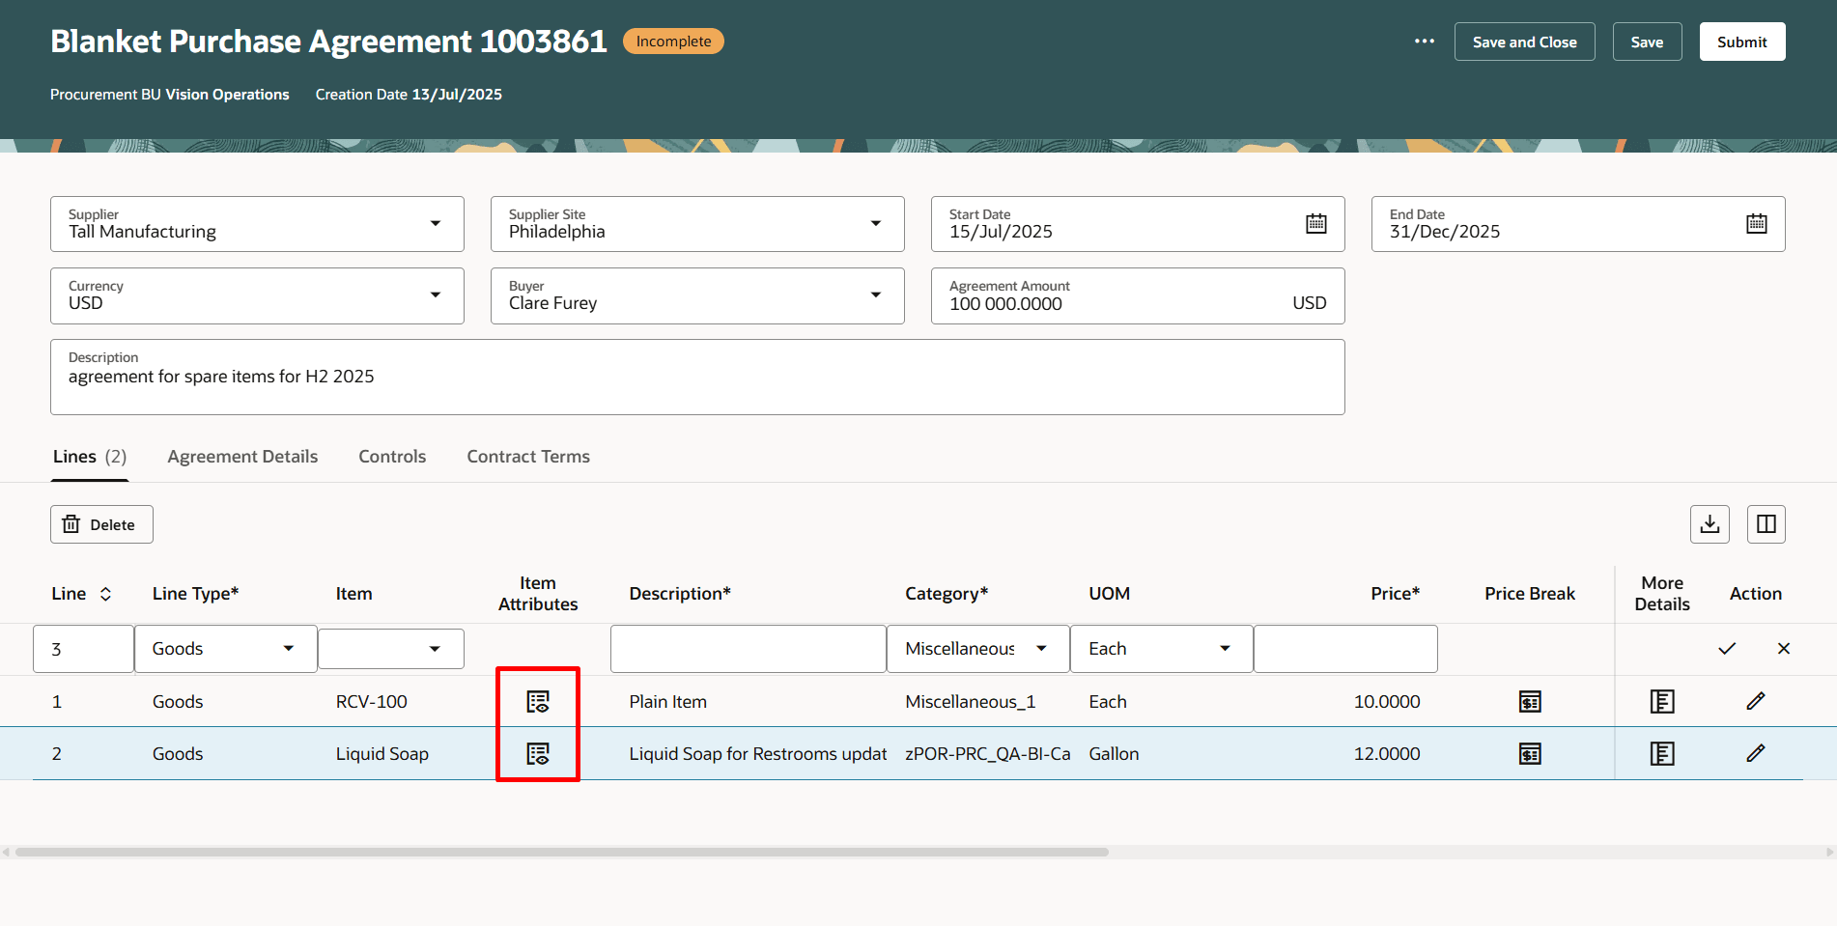1837x926 pixels.
Task: Open the Buyer dropdown
Action: [876, 295]
